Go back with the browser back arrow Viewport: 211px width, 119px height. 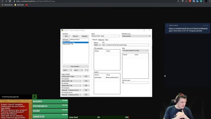[2, 1]
